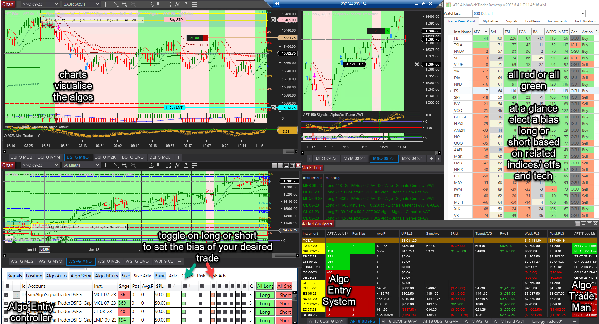Uncheck the CL 08-23 row checkbox

[6, 312]
